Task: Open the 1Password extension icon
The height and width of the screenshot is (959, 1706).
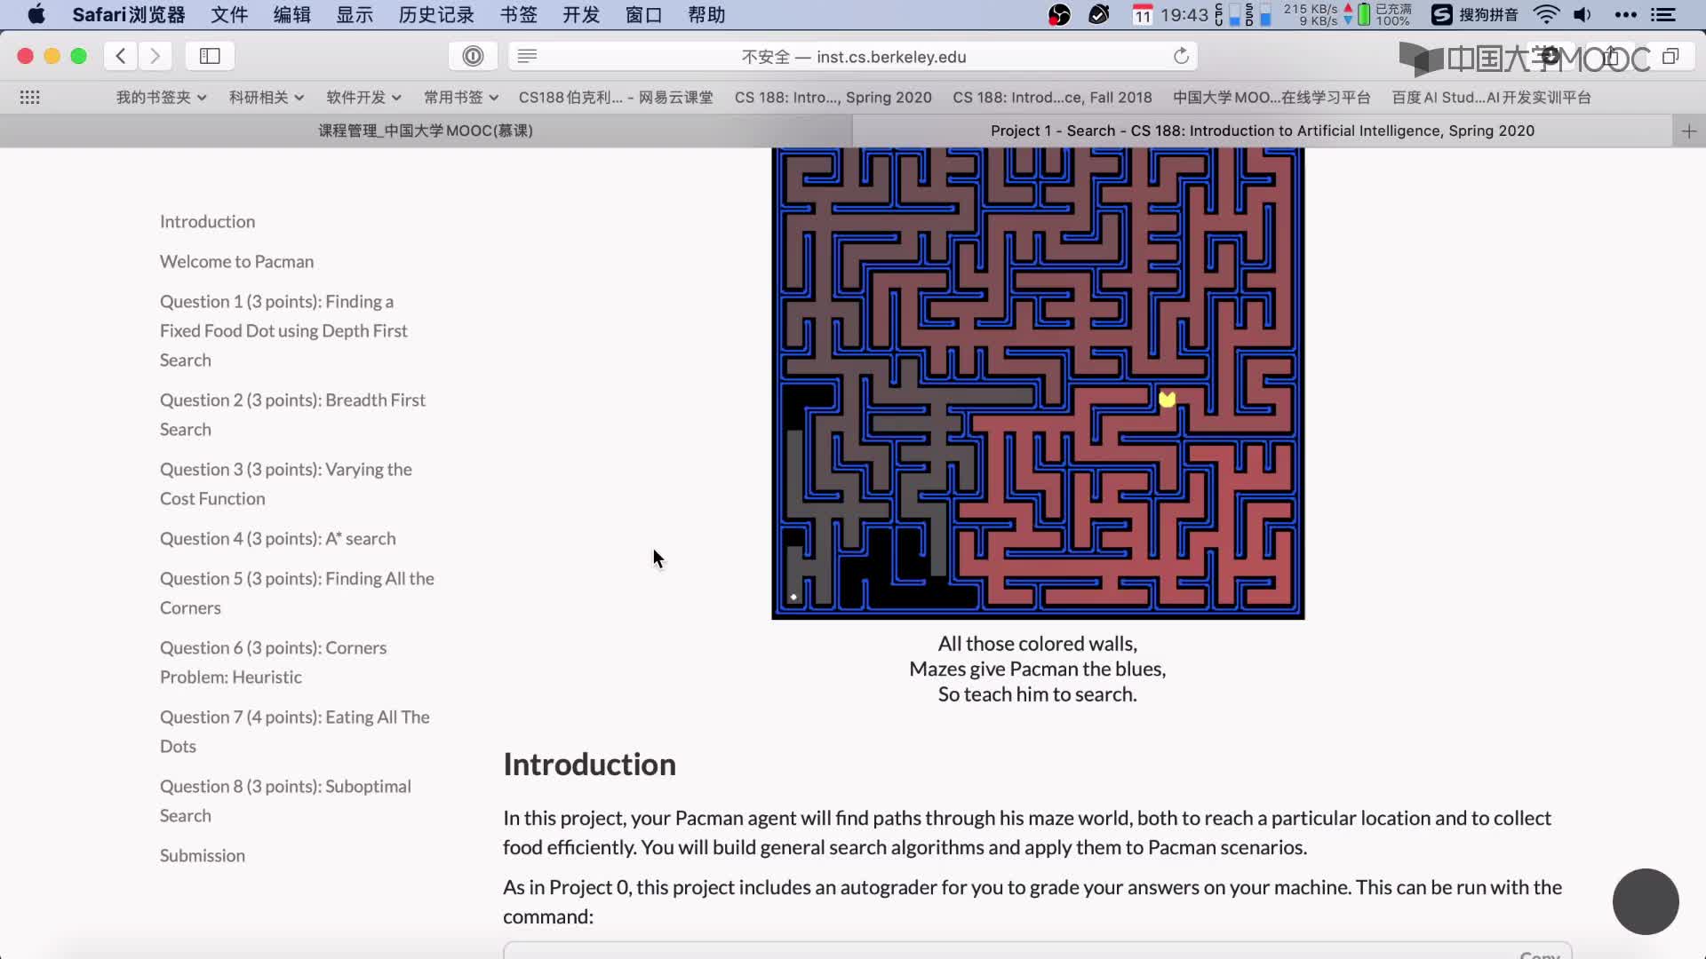Action: tap(473, 56)
